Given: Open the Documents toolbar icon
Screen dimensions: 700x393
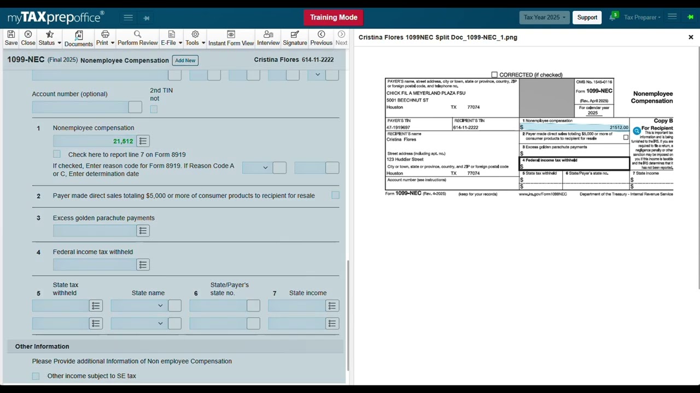Looking at the screenshot, I should click(x=78, y=38).
